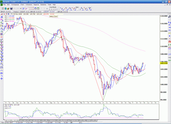
Task: Click the Open folder icon
Action: click(8, 8)
